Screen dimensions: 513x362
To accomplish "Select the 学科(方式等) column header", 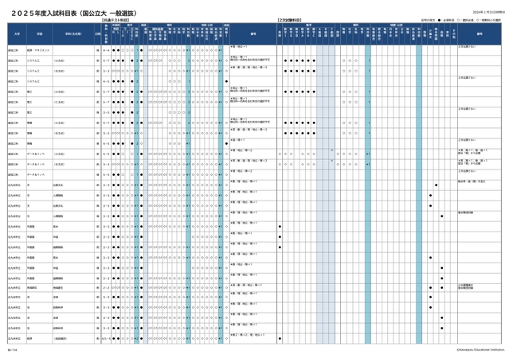I will pyautogui.click(x=73, y=33).
